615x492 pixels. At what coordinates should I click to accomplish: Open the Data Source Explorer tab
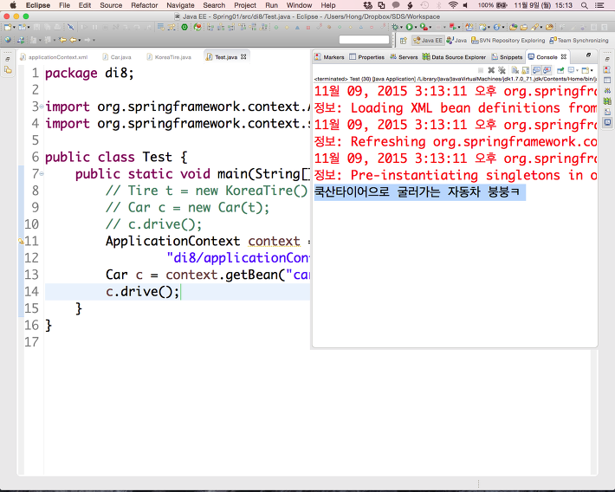(x=454, y=57)
